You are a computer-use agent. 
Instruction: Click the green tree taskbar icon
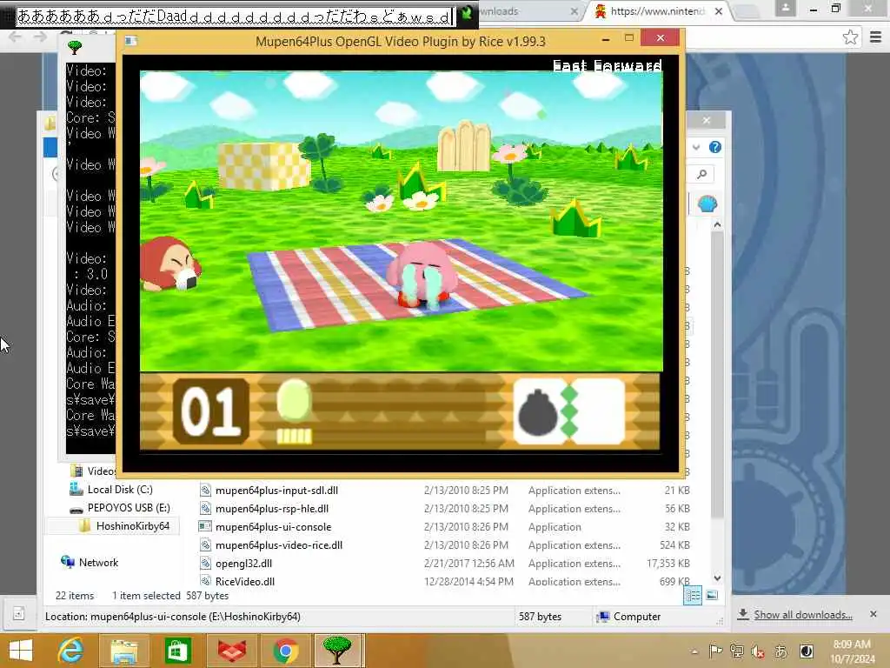pyautogui.click(x=338, y=651)
